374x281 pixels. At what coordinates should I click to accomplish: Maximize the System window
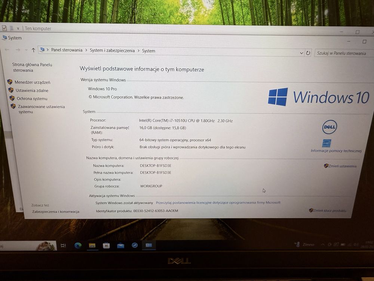coord(364,42)
